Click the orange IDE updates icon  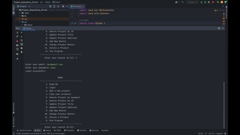[222, 2]
